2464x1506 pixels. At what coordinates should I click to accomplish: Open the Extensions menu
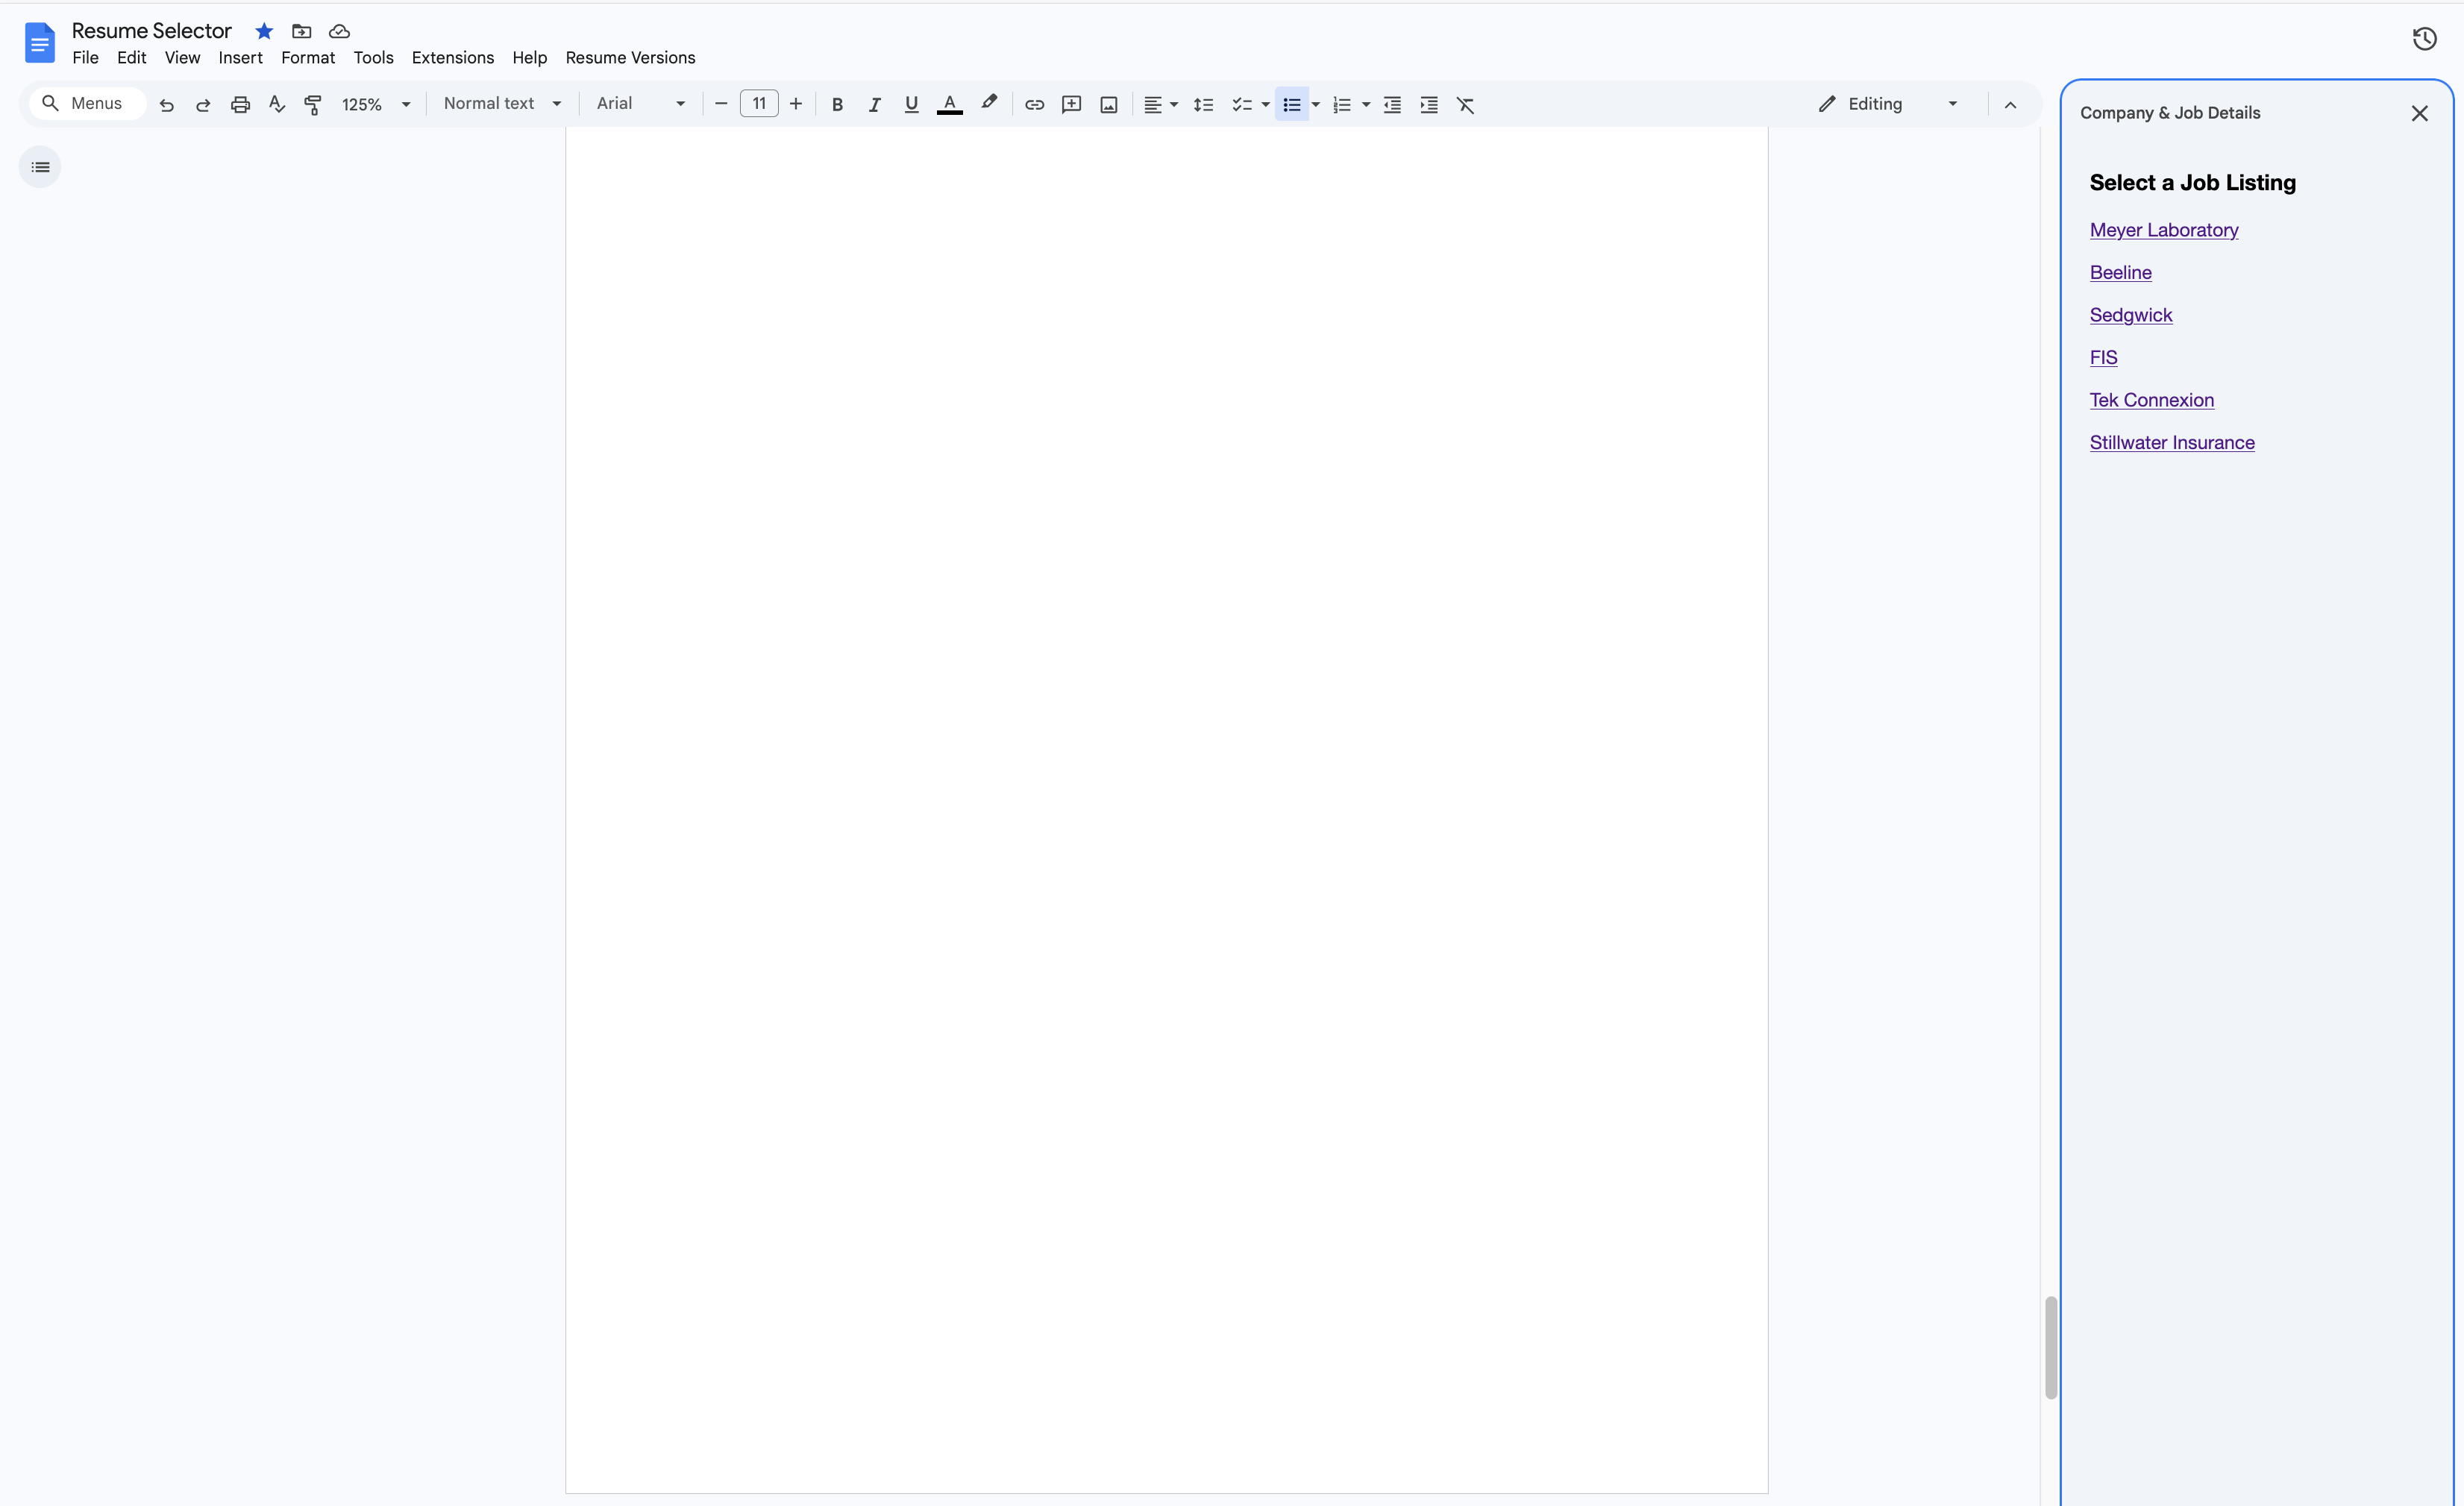[452, 58]
